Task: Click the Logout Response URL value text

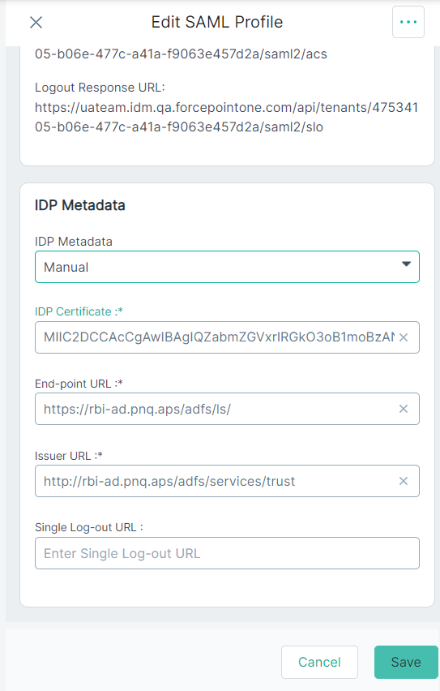Action: point(226,118)
